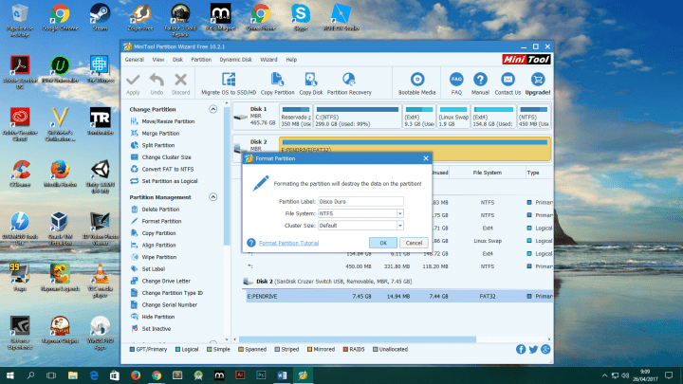Image resolution: width=683 pixels, height=384 pixels.
Task: Select the E:PENDRIVE partition row
Action: 399,297
